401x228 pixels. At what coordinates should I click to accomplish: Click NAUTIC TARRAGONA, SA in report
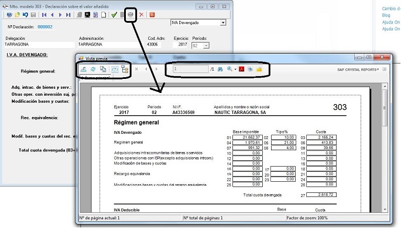(x=240, y=112)
